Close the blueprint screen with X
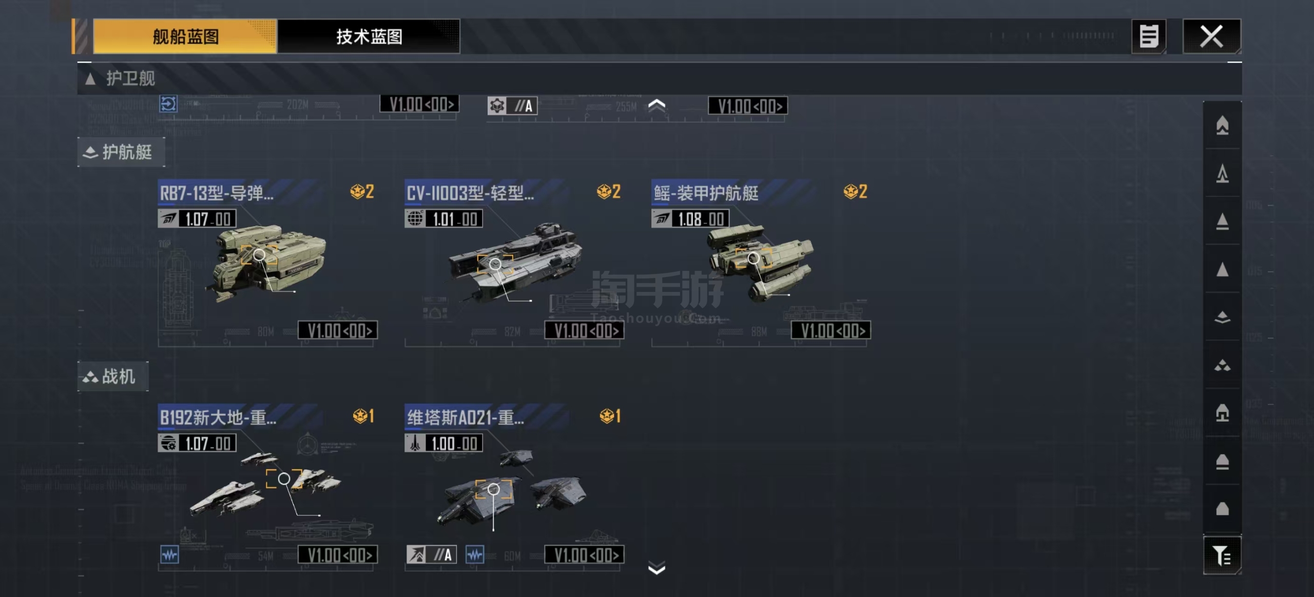The height and width of the screenshot is (597, 1314). pos(1211,36)
